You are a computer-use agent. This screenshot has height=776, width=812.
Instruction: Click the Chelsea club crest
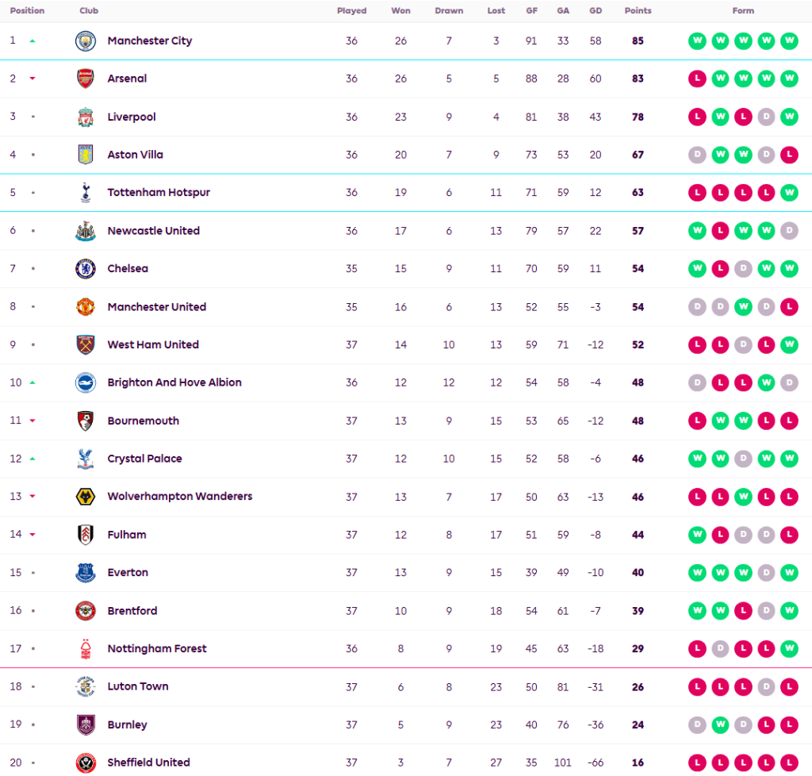click(x=85, y=269)
